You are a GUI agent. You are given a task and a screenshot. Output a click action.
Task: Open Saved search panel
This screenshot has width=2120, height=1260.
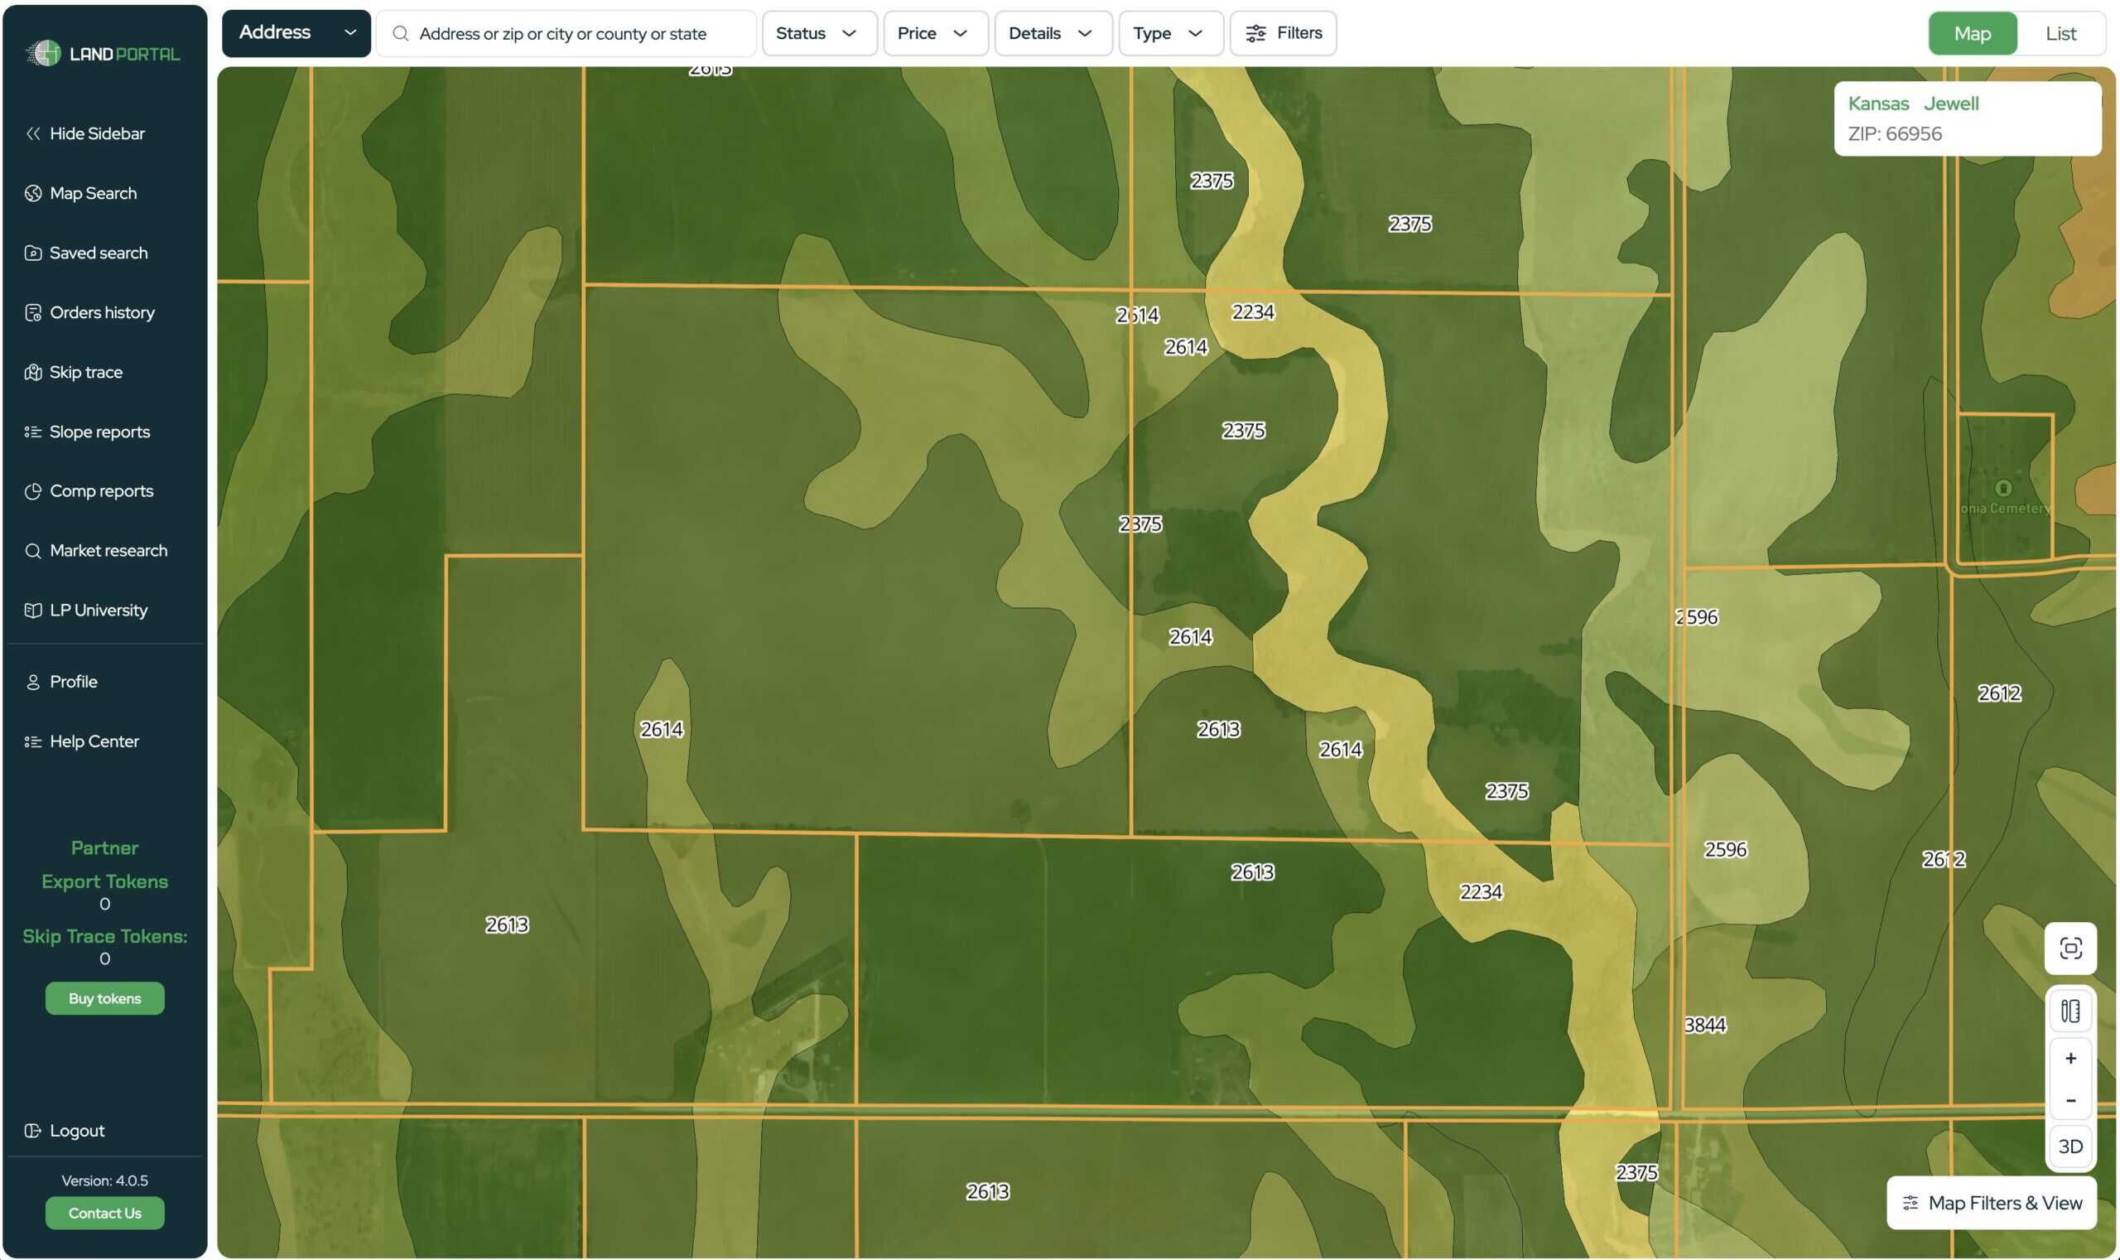coord(98,252)
